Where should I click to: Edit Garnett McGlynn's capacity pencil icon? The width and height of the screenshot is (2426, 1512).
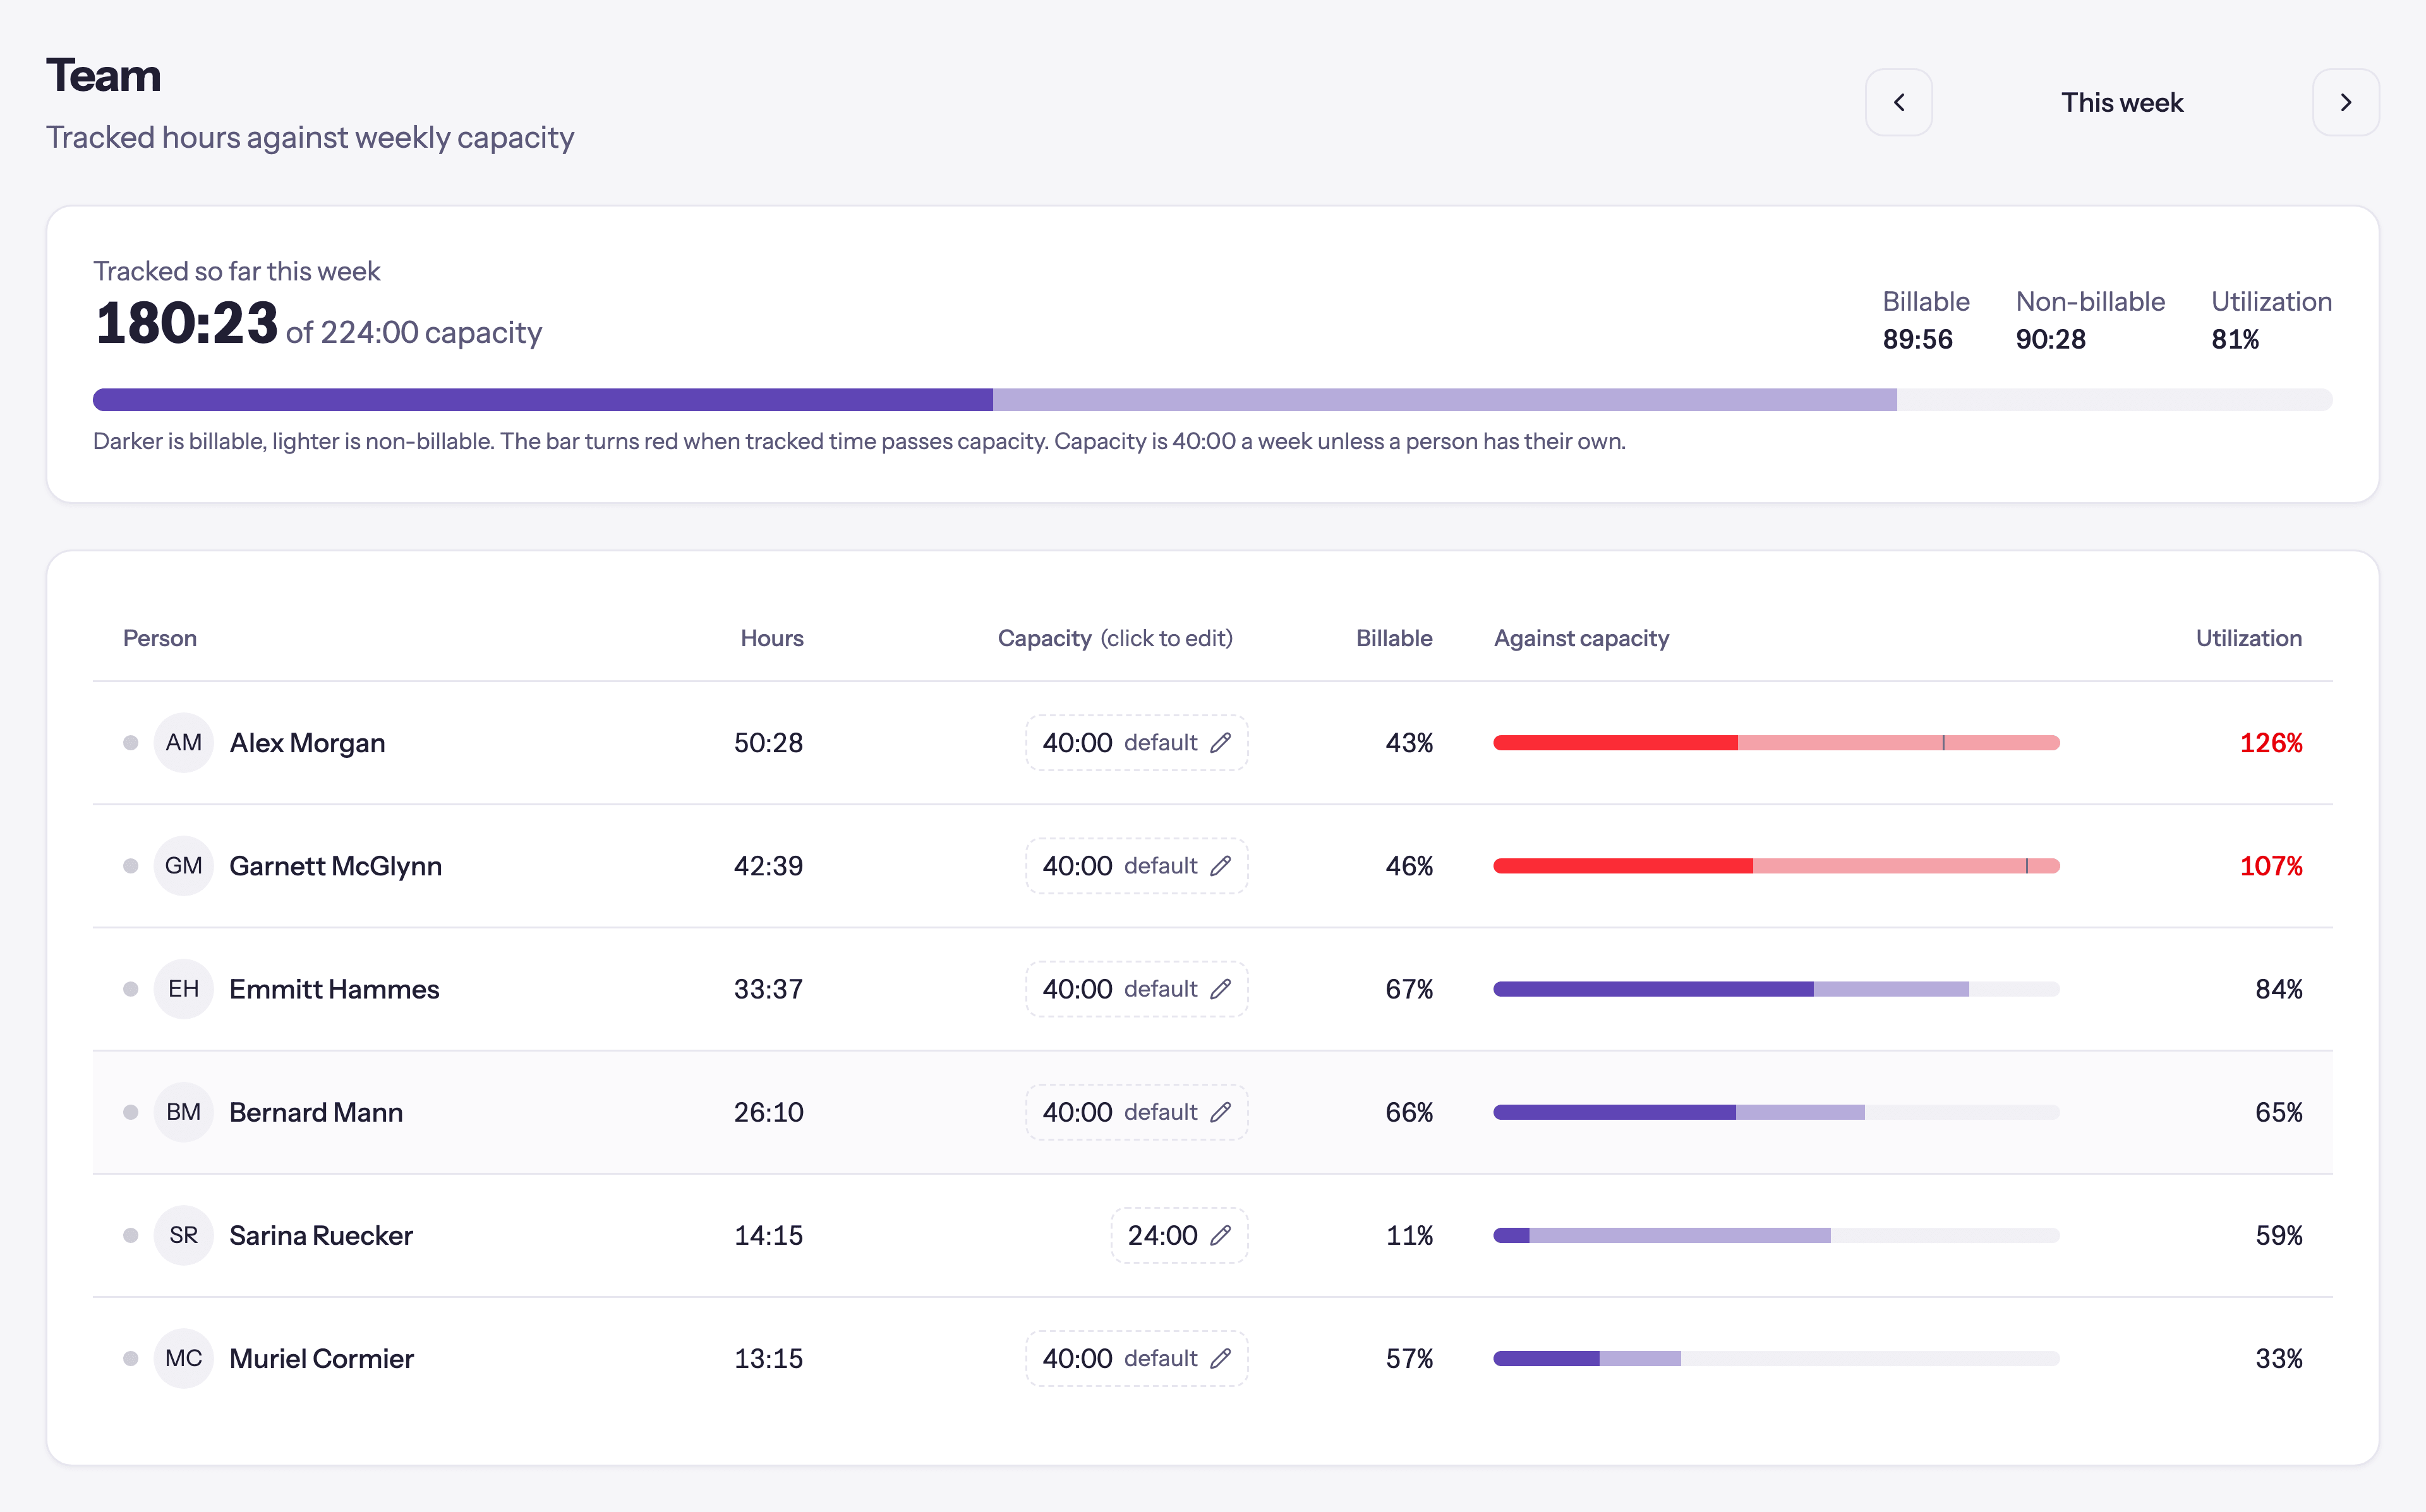(x=1220, y=865)
